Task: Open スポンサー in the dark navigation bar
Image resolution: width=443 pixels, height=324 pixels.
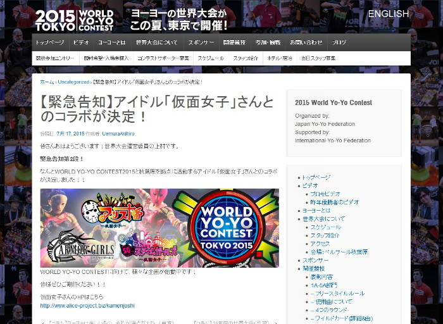Action: pos(201,42)
